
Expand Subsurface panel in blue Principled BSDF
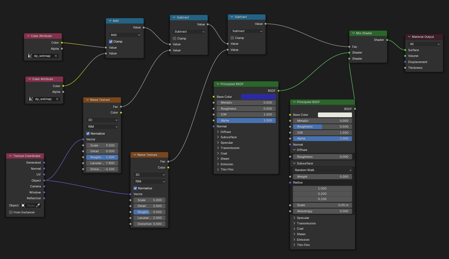pyautogui.click(x=218, y=137)
